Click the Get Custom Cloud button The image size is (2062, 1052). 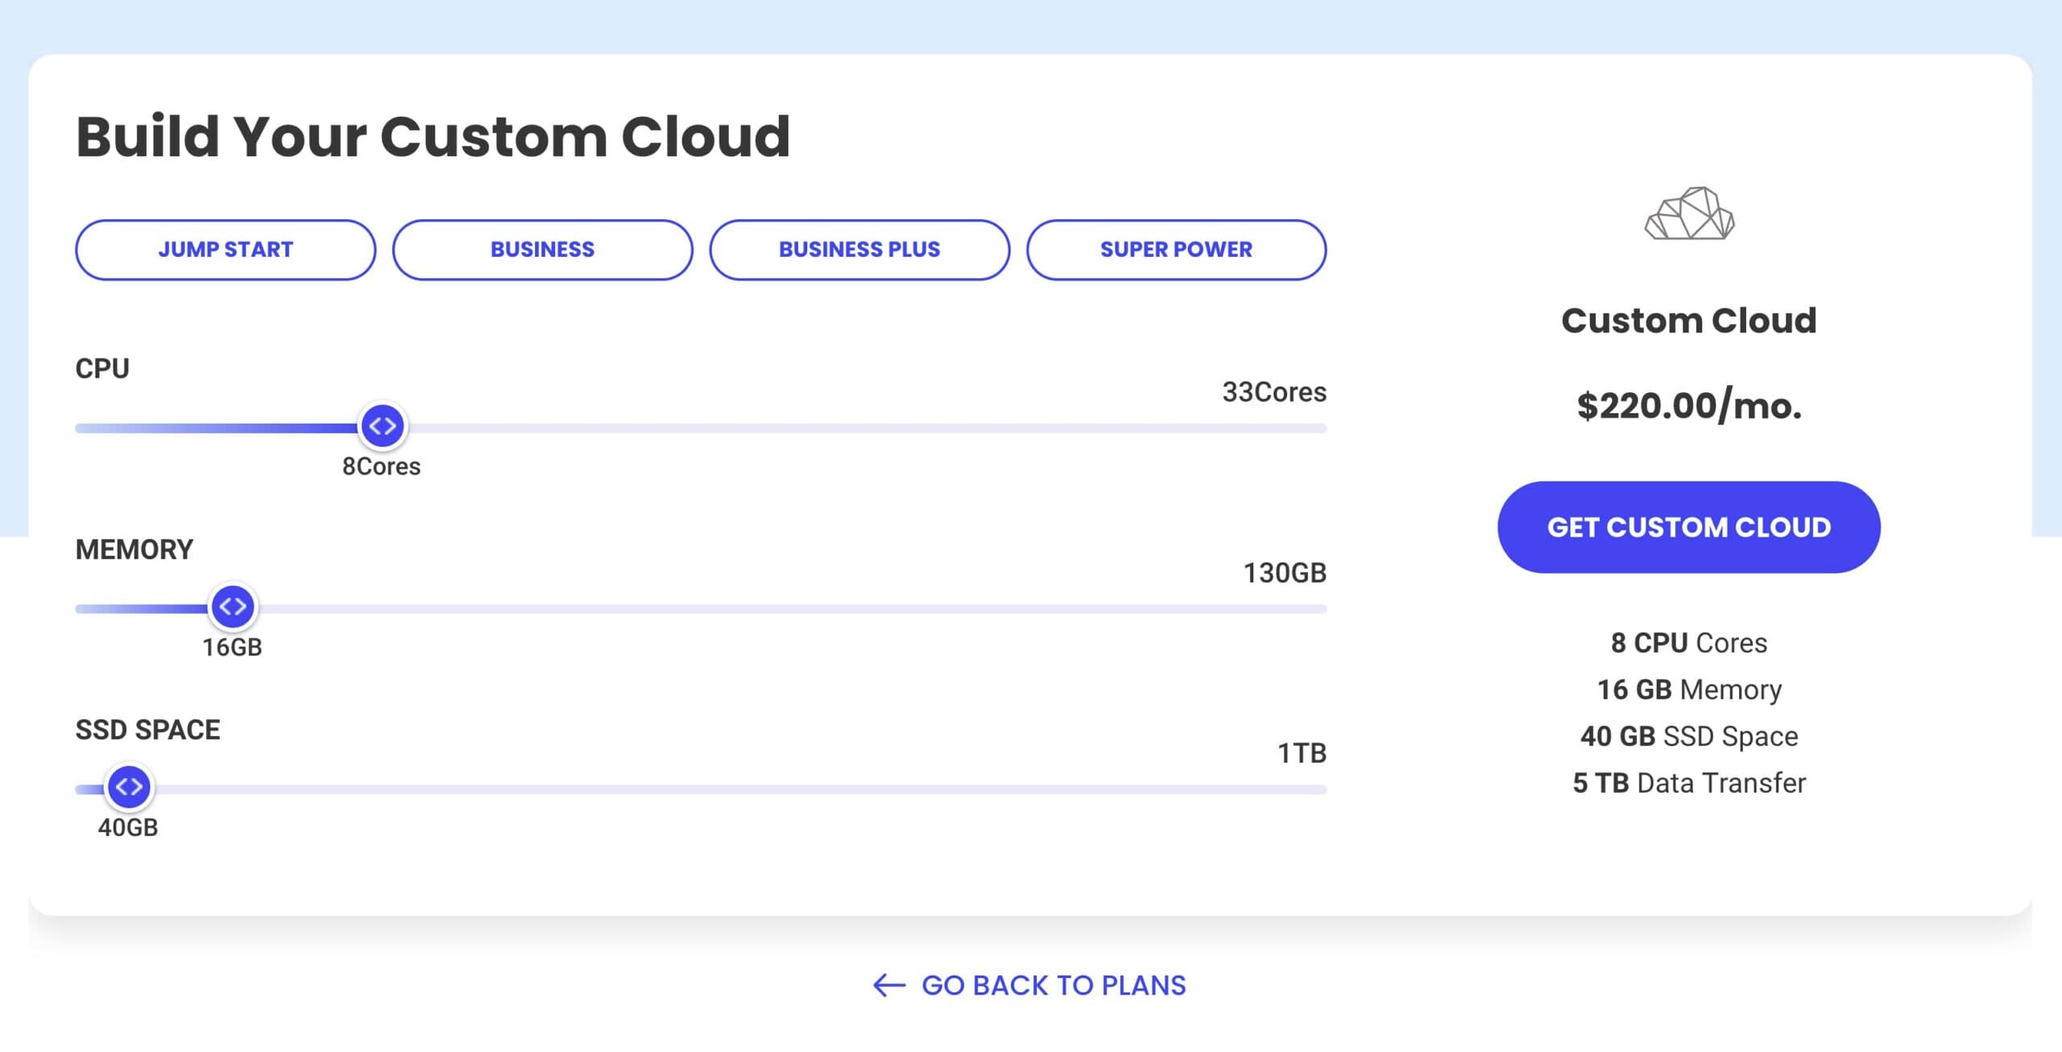[x=1689, y=527]
